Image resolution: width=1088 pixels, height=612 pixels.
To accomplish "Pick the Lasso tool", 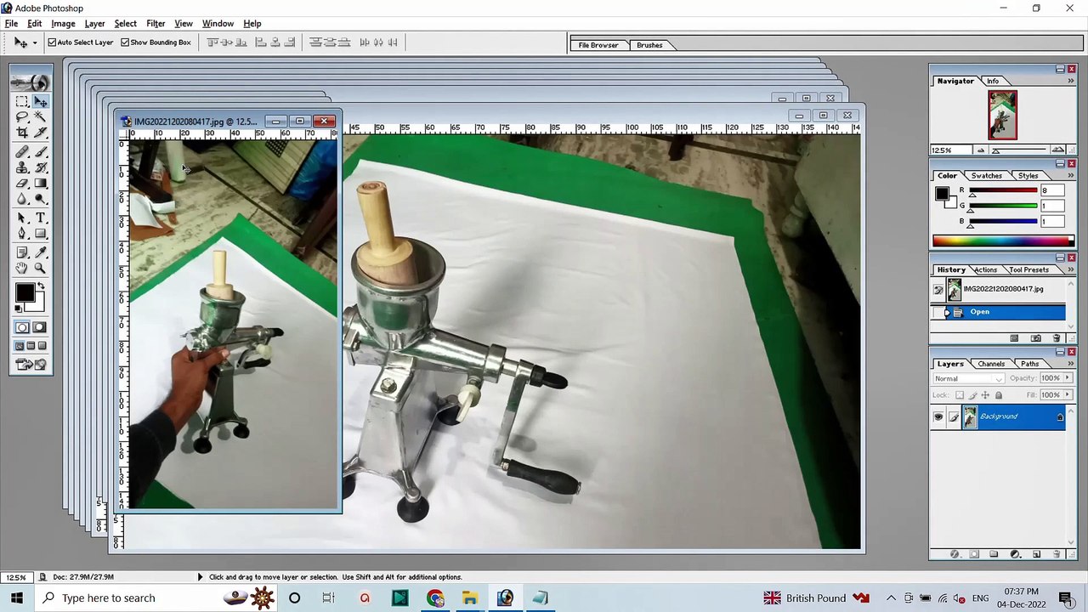I will tap(22, 117).
